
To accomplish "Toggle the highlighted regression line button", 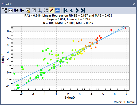I will click(52, 10).
